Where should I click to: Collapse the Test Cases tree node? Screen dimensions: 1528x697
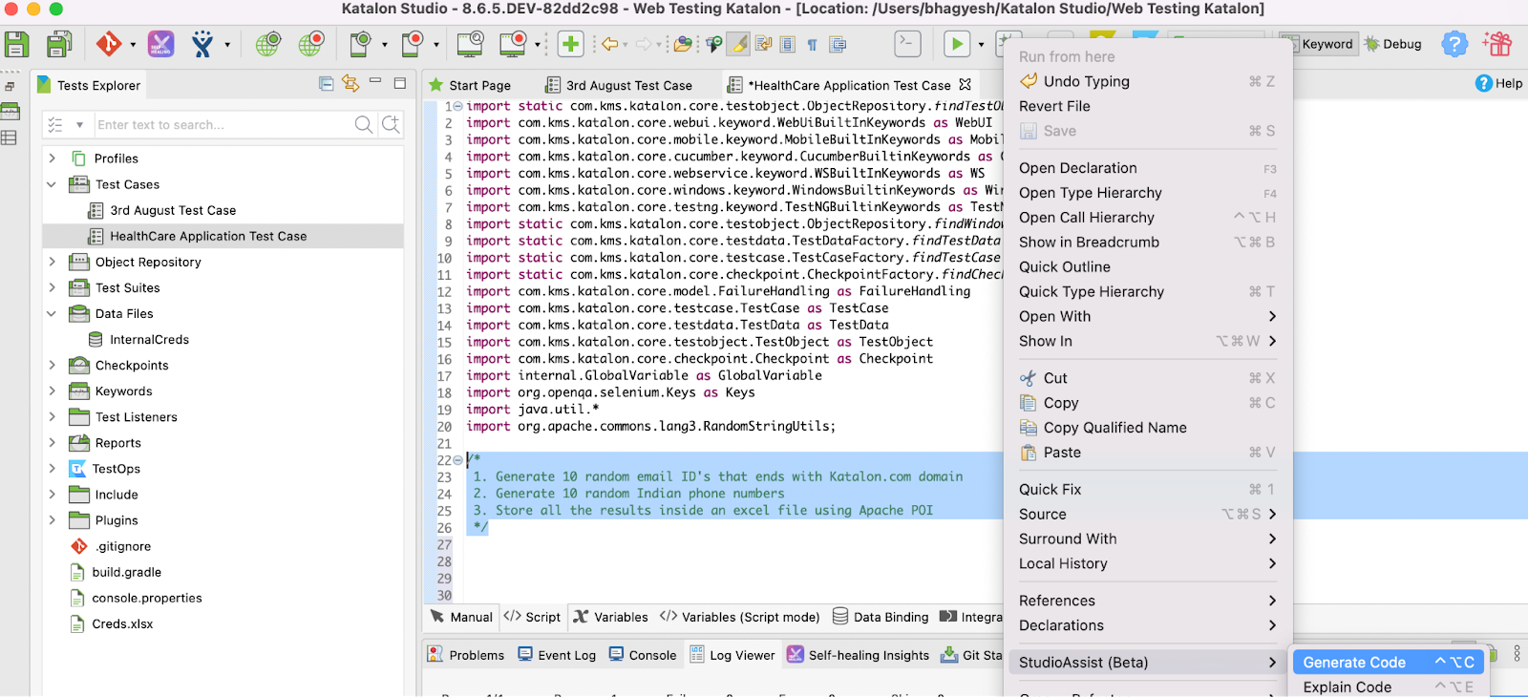click(53, 184)
